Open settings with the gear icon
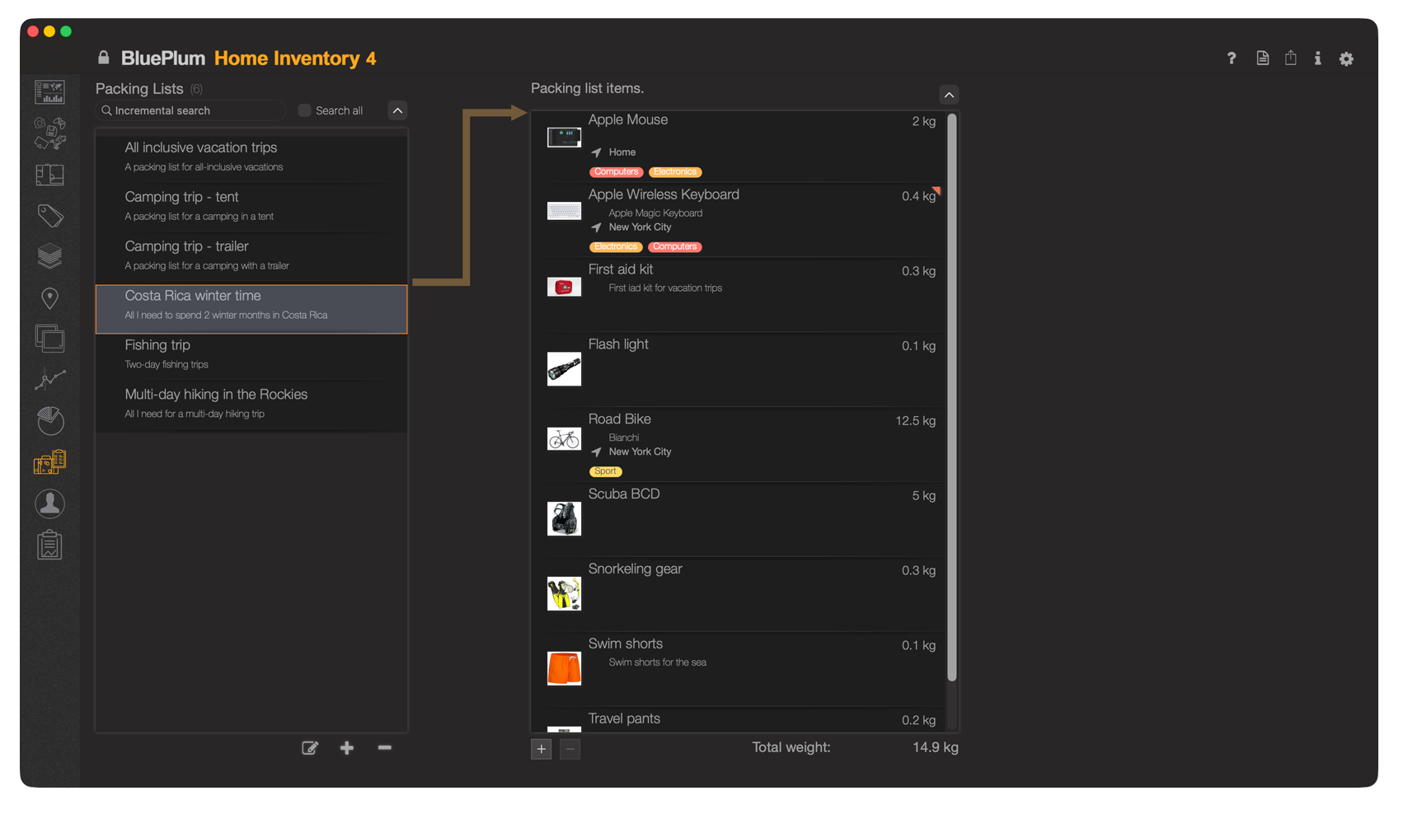 1346,58
